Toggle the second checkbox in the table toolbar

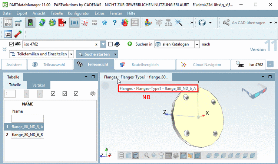point(65,93)
